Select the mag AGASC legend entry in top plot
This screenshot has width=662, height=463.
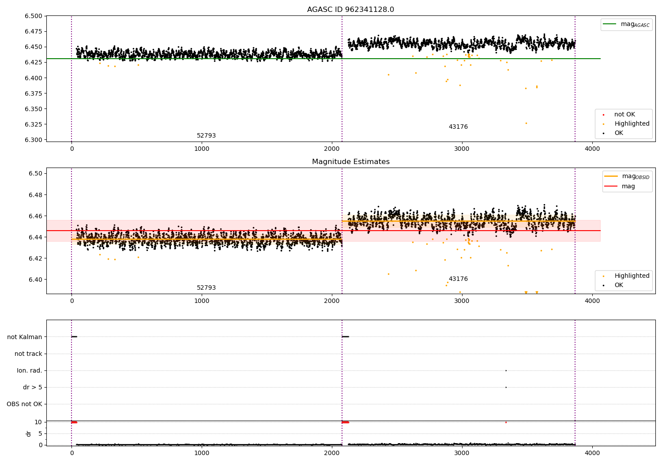[626, 24]
